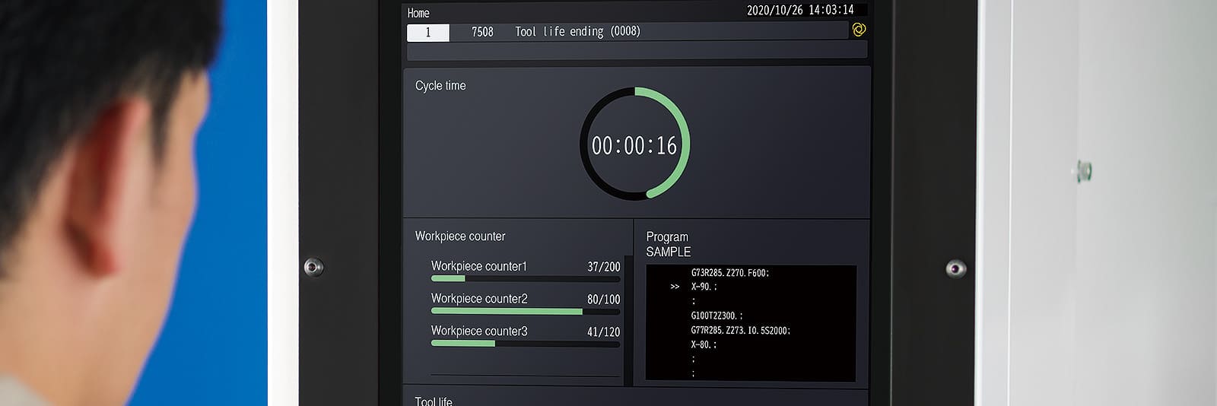Click the alarm number field showing 1
Screen dimensions: 1217x406
(x=427, y=32)
